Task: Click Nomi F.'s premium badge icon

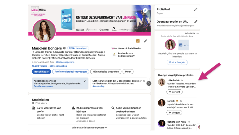Action: pyautogui.click(x=177, y=101)
